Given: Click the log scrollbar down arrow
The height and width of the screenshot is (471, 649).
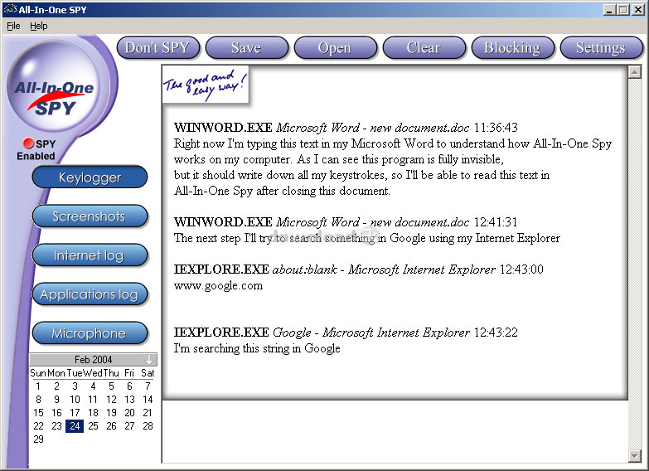Looking at the screenshot, I should point(635,456).
